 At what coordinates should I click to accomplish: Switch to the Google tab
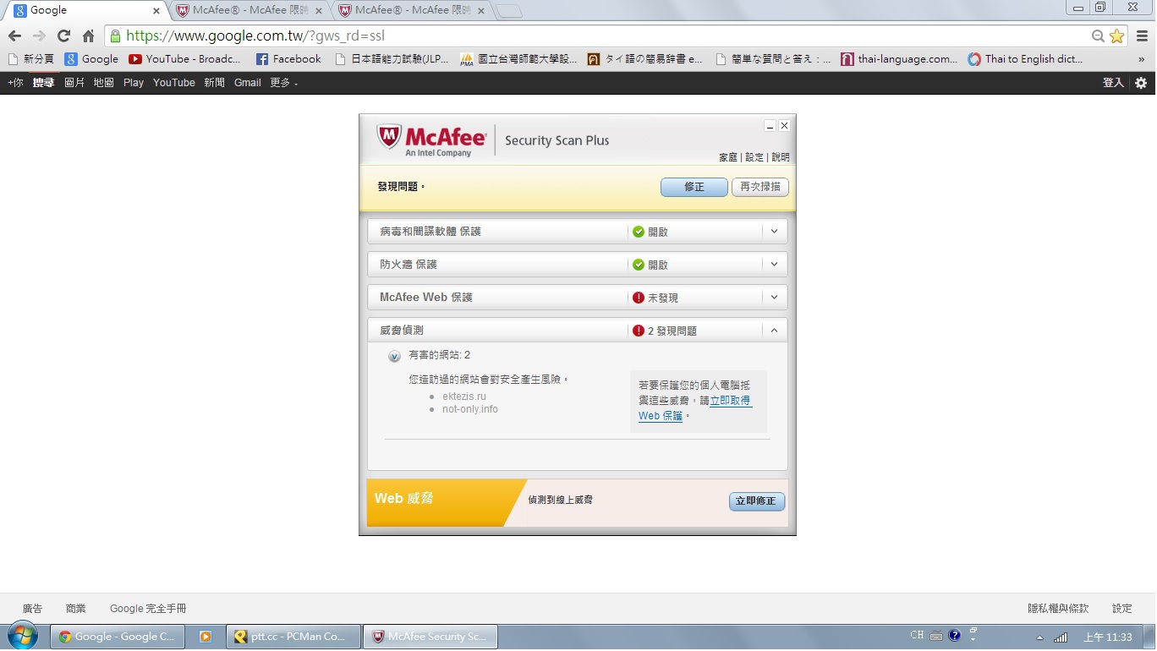click(86, 11)
